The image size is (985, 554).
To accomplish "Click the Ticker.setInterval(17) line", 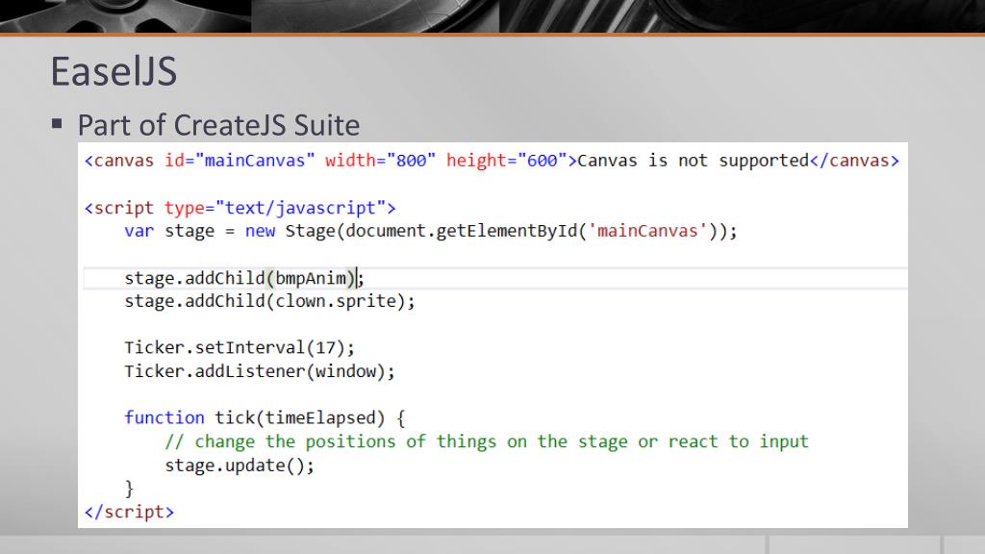I will pos(240,348).
